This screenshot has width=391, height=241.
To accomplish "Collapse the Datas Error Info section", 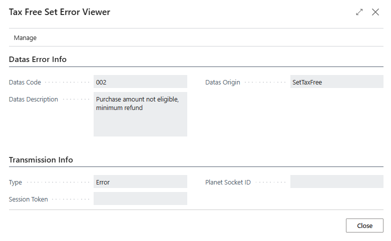I will coord(38,59).
